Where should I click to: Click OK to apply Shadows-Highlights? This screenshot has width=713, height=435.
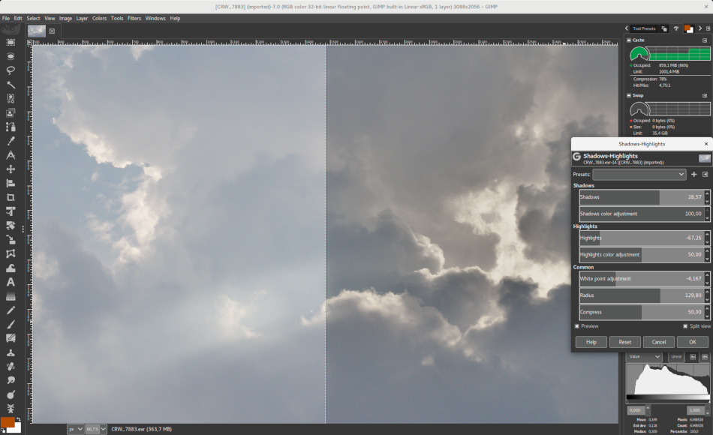pos(692,342)
